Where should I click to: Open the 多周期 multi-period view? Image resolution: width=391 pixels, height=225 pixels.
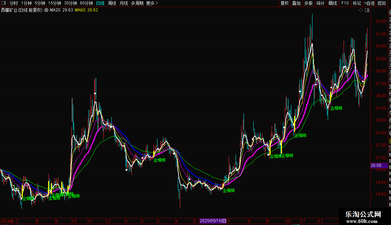point(137,3)
